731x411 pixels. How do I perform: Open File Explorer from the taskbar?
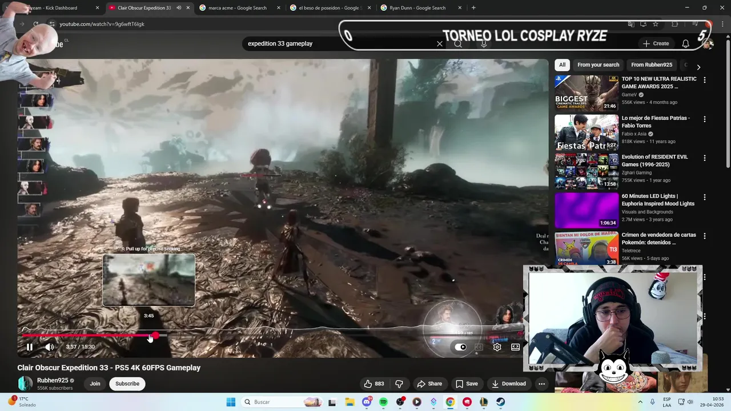click(x=350, y=402)
